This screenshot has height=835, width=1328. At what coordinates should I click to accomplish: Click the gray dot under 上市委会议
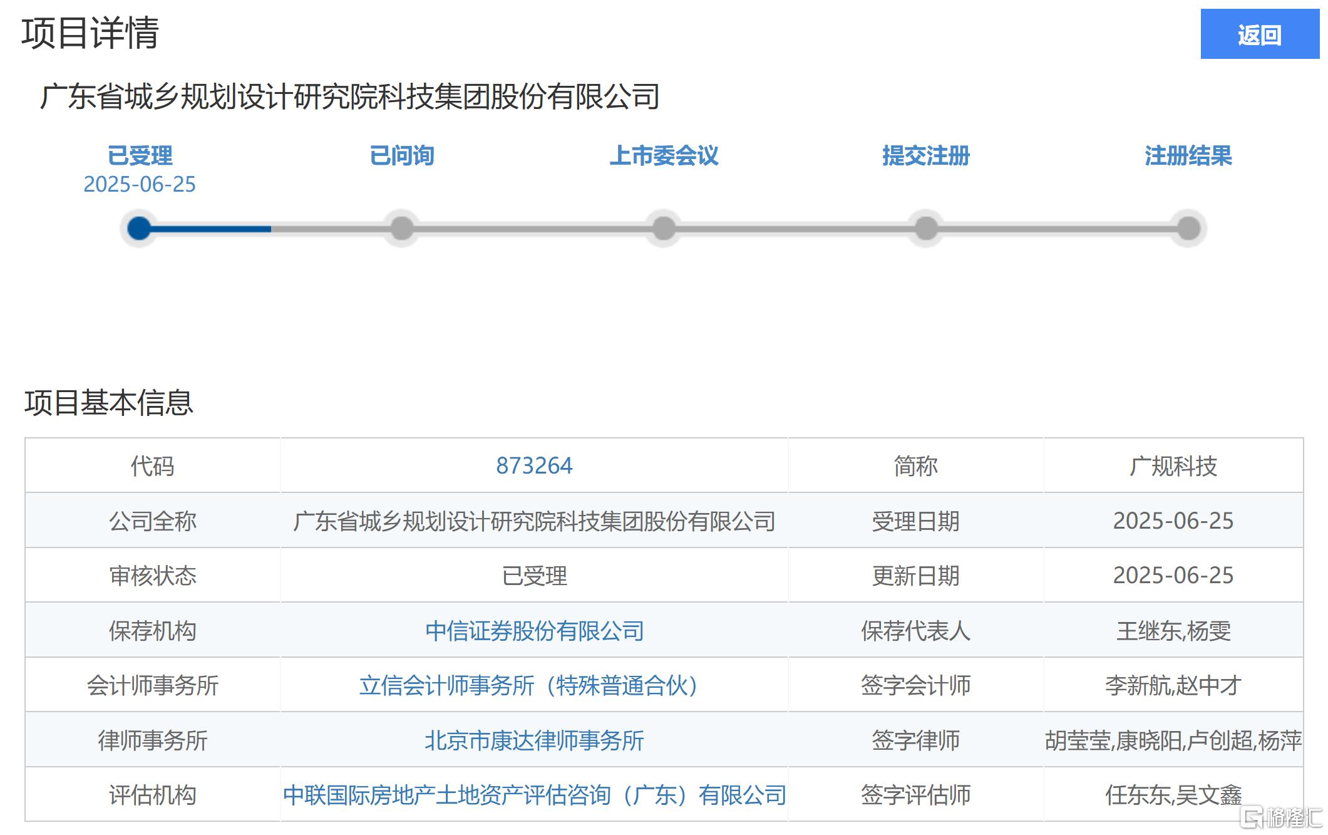[x=664, y=228]
